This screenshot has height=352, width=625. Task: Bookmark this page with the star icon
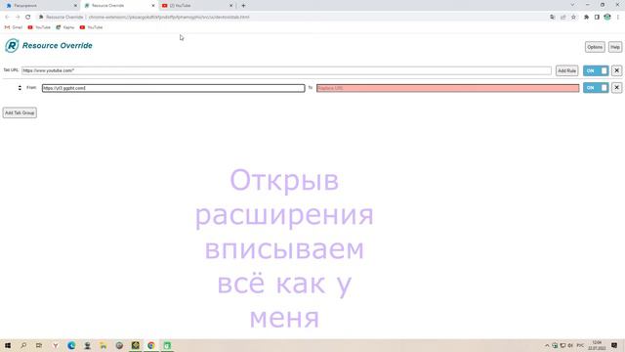point(573,18)
